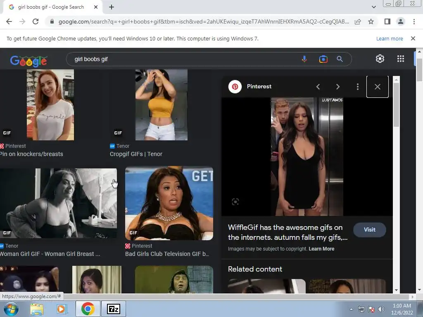The width and height of the screenshot is (423, 317).
Task: Launch media player from the taskbar
Action: (x=62, y=309)
